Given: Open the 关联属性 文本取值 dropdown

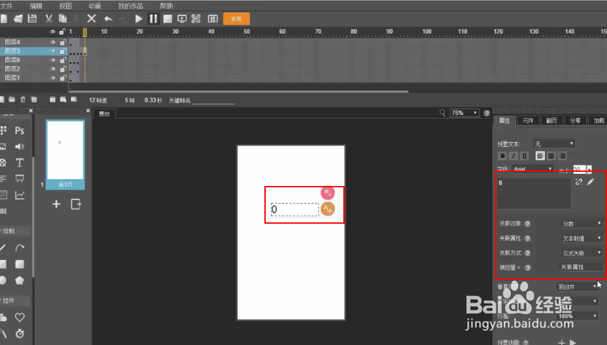Looking at the screenshot, I should (x=582, y=239).
